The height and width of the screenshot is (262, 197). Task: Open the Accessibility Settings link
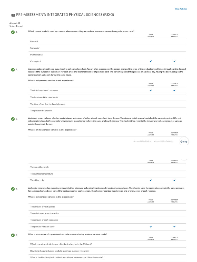[164, 141]
